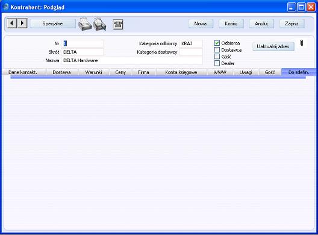Image resolution: width=318 pixels, height=235 pixels.
Task: Close the Kontrahent window
Action: coord(311,7)
